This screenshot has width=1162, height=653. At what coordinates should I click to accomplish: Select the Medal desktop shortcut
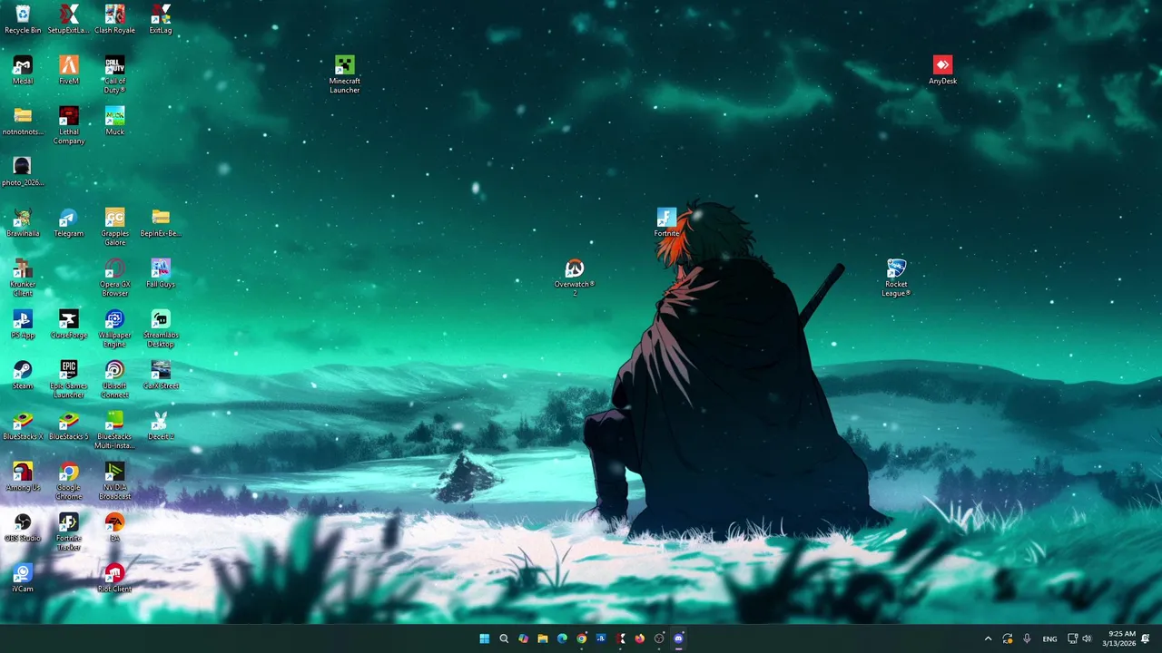[23, 70]
